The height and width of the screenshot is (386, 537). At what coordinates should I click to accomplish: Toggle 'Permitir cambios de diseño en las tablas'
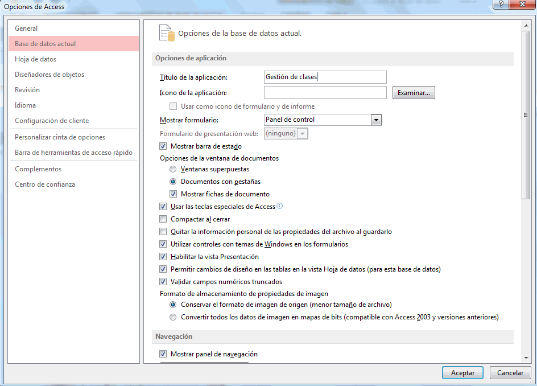click(x=163, y=269)
